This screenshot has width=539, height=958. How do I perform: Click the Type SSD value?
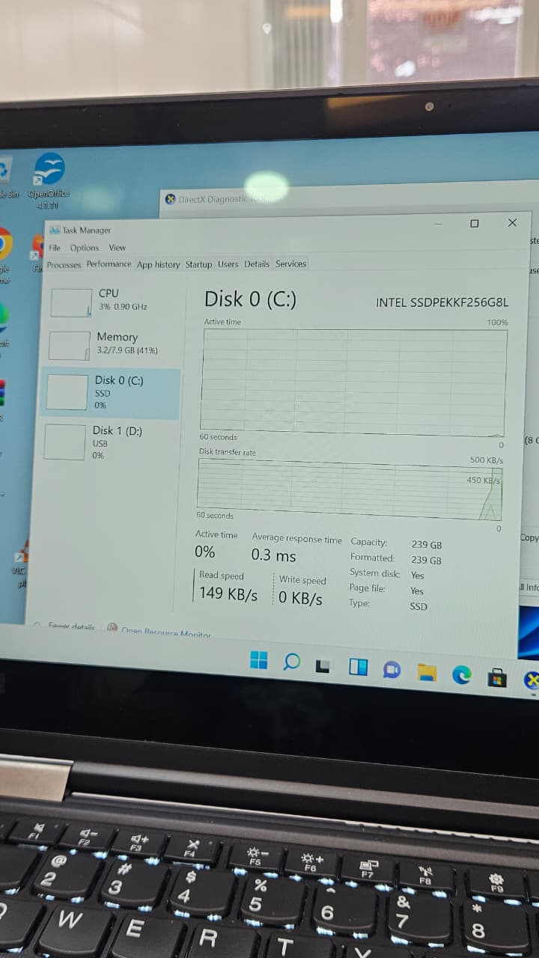[x=418, y=606]
